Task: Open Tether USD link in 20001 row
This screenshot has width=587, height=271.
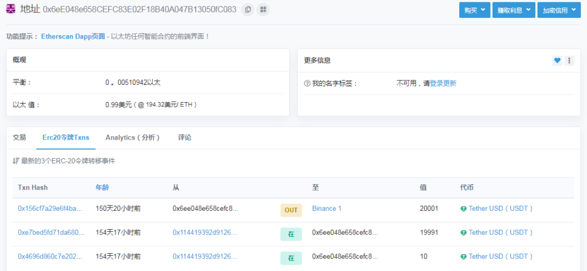Action: 501,209
